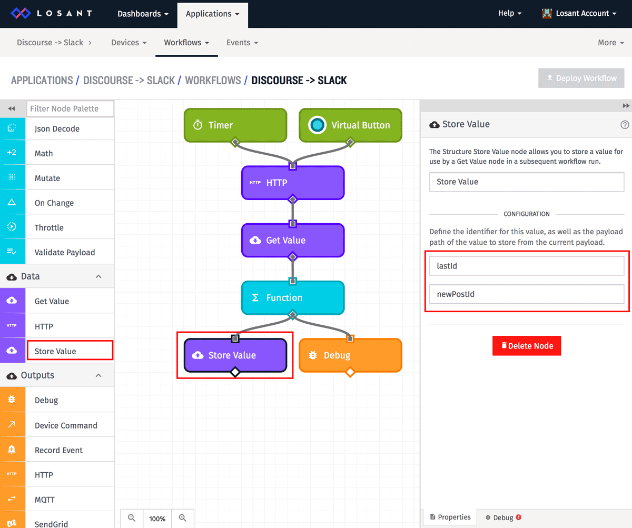Click the orange HTTP icon under Outputs
Screen dimensions: 632x528
tap(12, 474)
